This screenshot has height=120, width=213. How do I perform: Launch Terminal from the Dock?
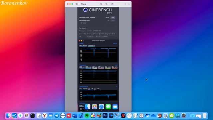pyautogui.click(x=33, y=116)
